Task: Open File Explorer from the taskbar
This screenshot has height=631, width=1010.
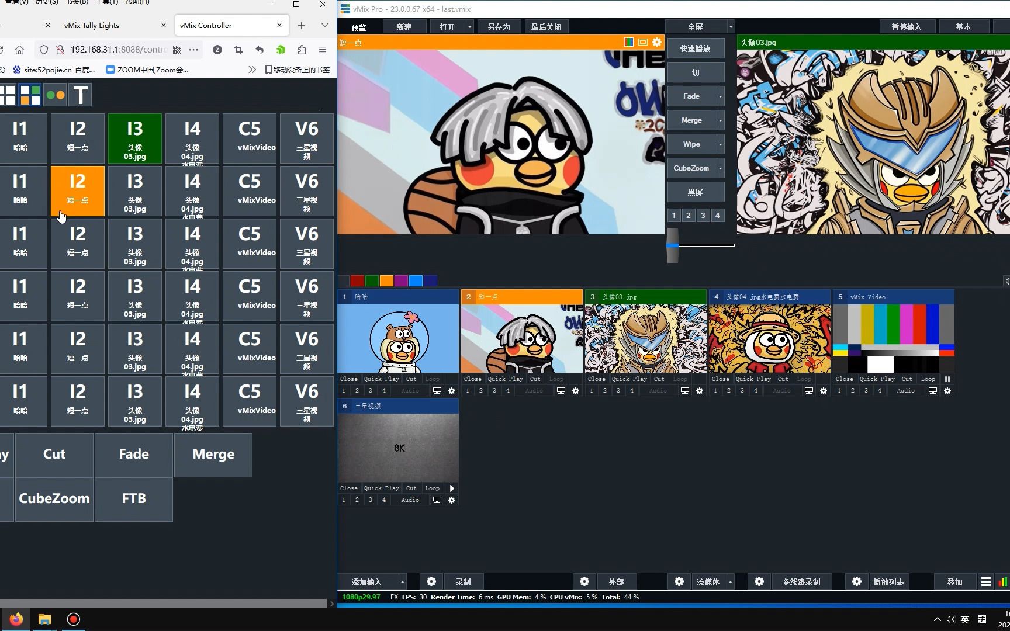Action: 45,619
